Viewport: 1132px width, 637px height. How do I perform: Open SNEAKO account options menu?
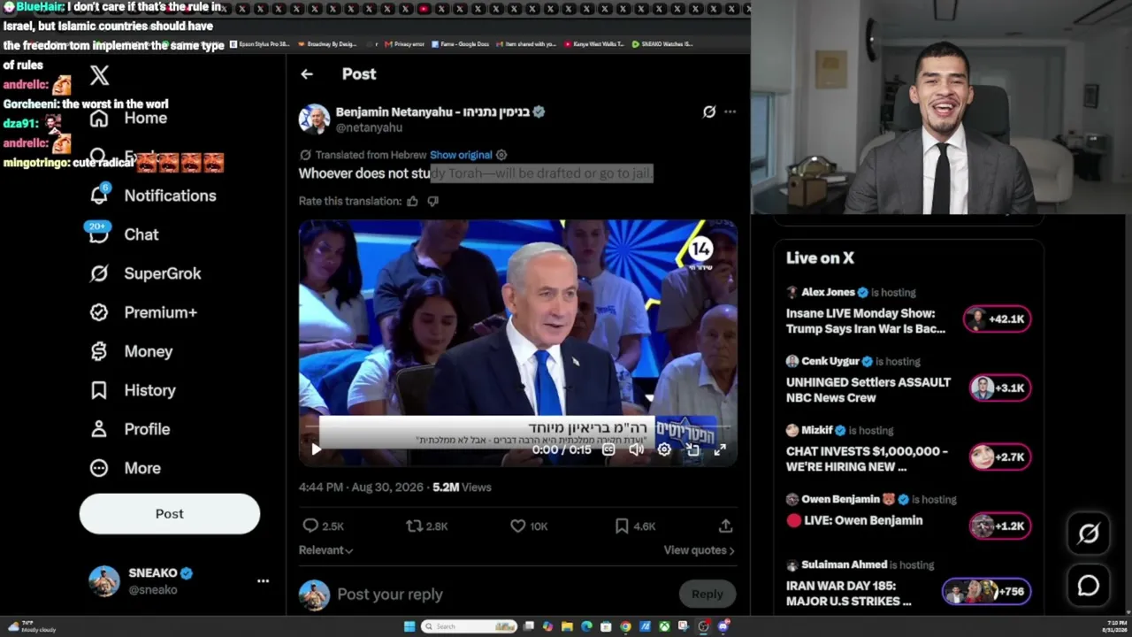263,581
